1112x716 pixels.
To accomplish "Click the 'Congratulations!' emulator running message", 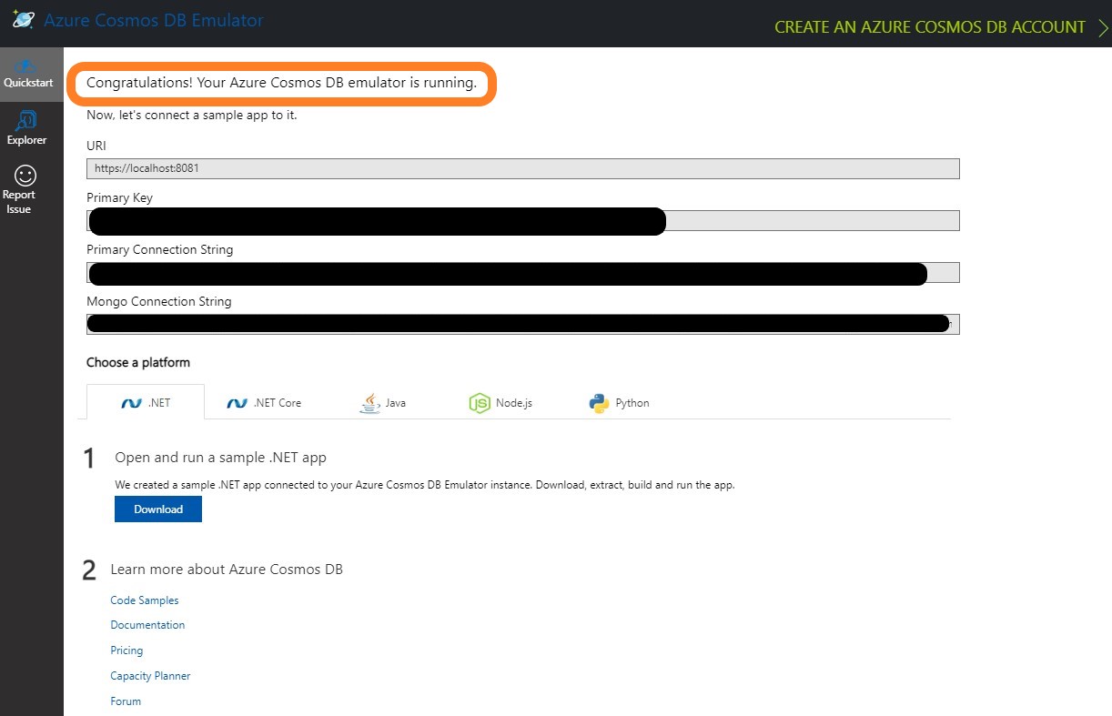I will click(281, 83).
